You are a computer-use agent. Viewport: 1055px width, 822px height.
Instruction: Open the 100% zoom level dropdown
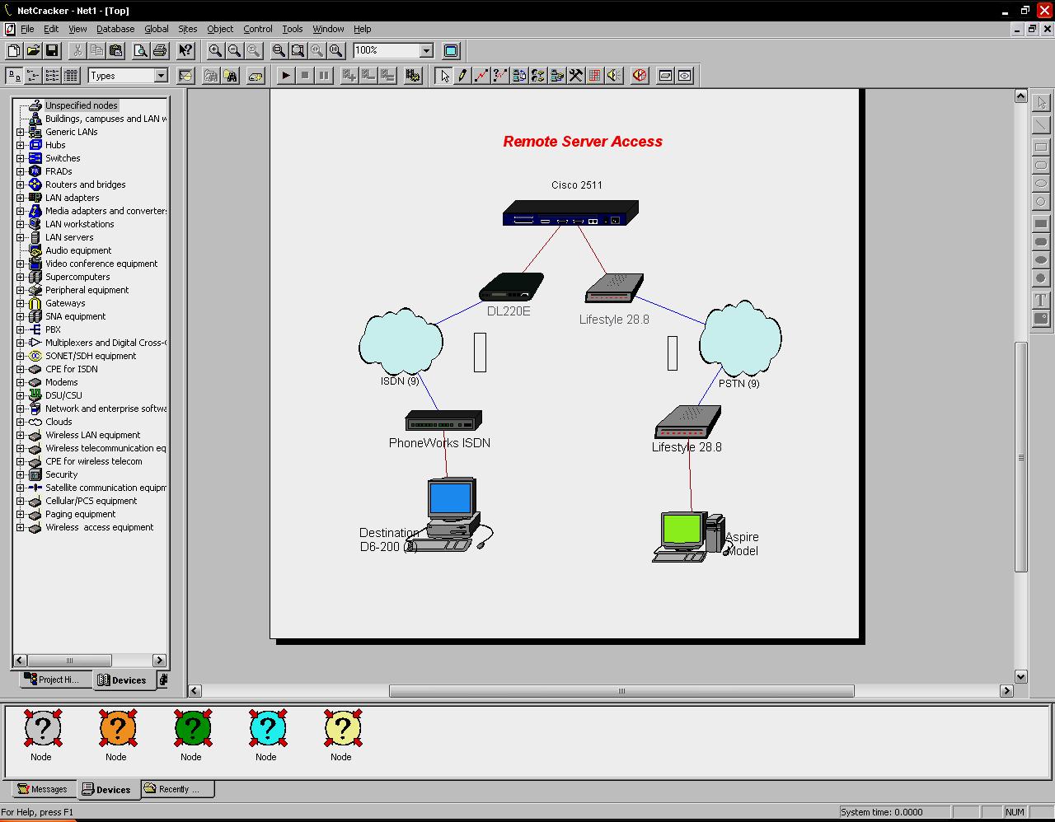pyautogui.click(x=426, y=51)
